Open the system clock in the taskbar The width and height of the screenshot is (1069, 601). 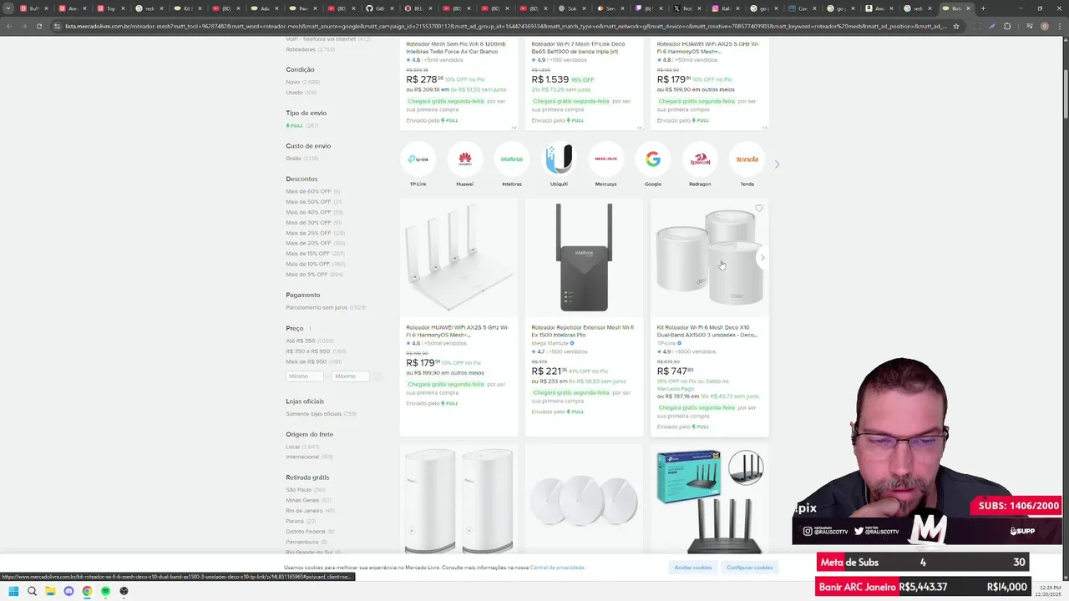tap(1046, 591)
